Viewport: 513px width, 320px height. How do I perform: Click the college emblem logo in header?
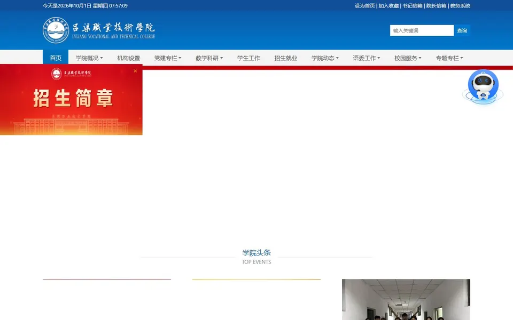[x=56, y=30]
